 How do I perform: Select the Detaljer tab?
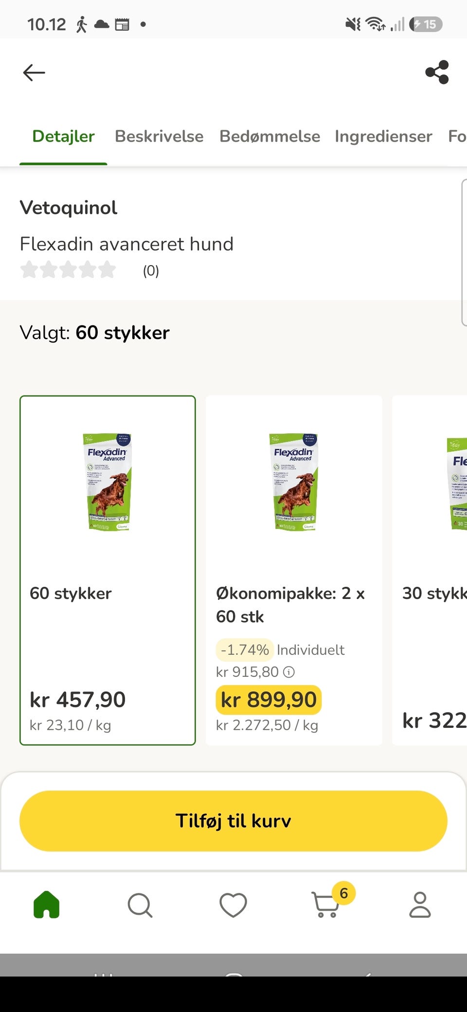tap(63, 136)
